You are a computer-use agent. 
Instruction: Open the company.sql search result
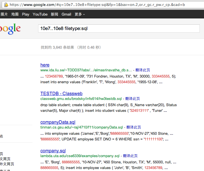click(53, 151)
